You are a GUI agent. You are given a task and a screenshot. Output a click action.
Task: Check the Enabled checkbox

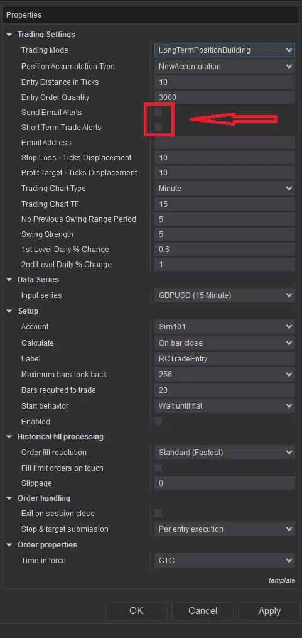click(158, 421)
